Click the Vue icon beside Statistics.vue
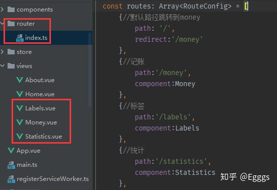This screenshot has width=277, height=190. pos(20,137)
